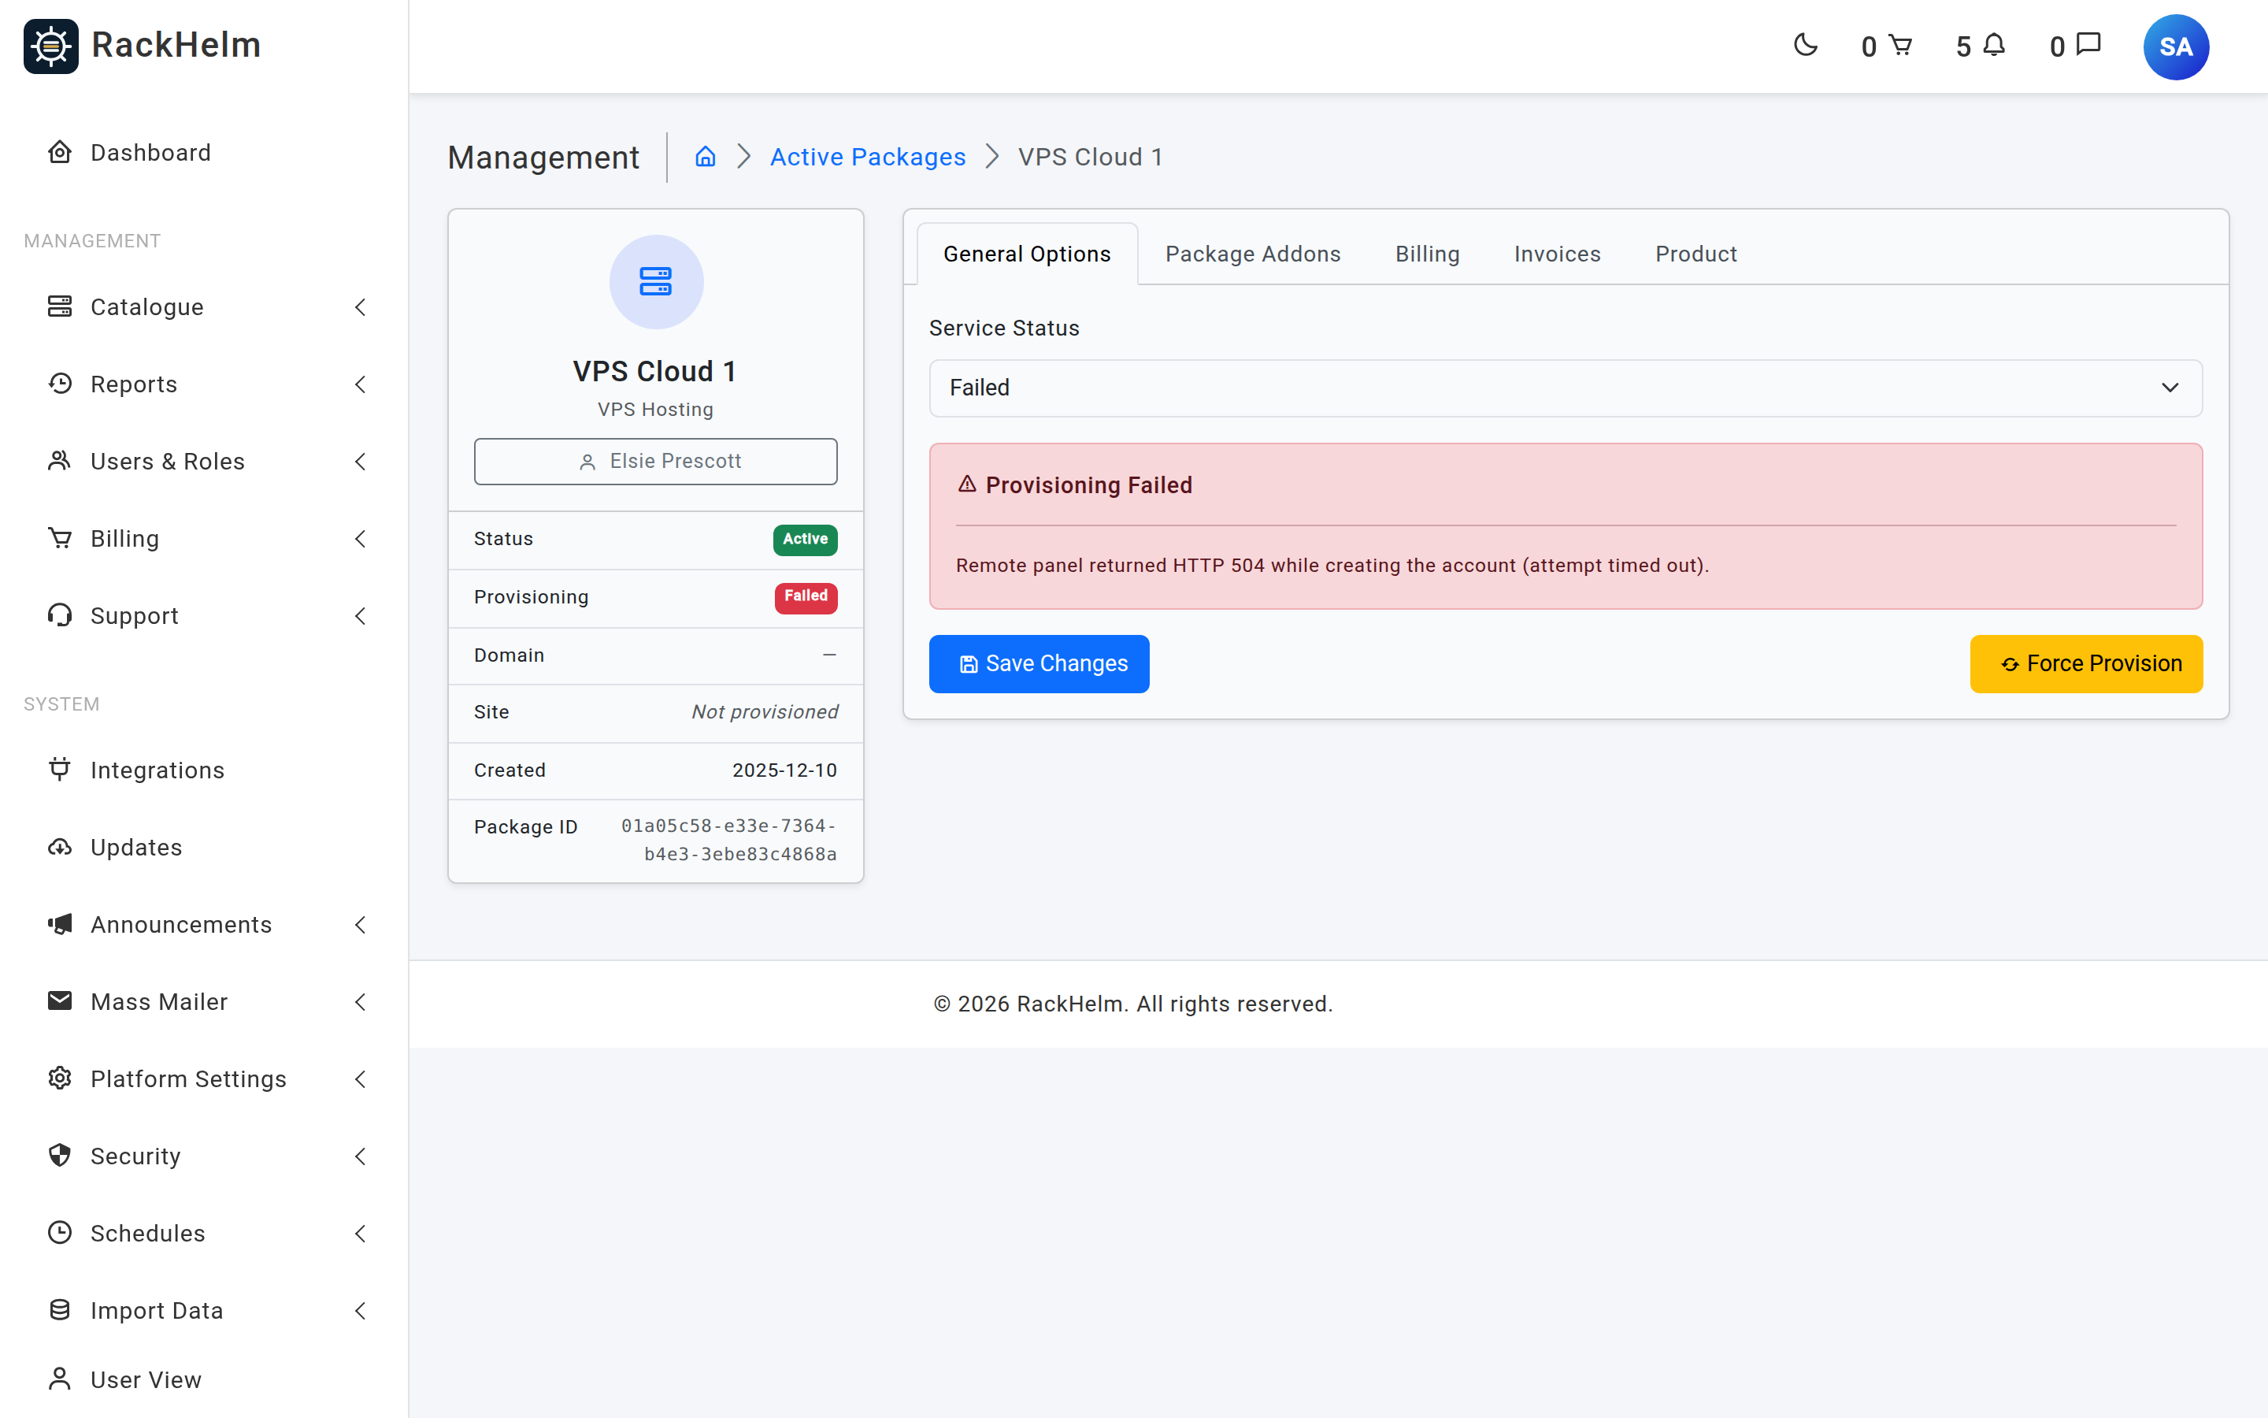Click the VPS Cloud 1 server icon
The width and height of the screenshot is (2268, 1418).
(656, 281)
